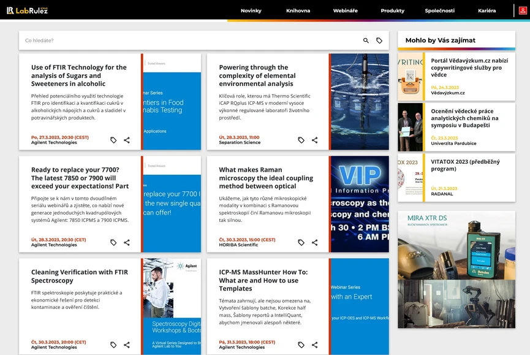Open Vědavýzkum.cz copywriting services article

pyautogui.click(x=469, y=67)
